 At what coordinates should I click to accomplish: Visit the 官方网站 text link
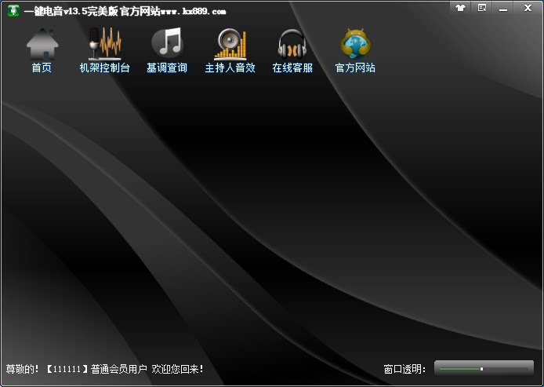click(355, 68)
